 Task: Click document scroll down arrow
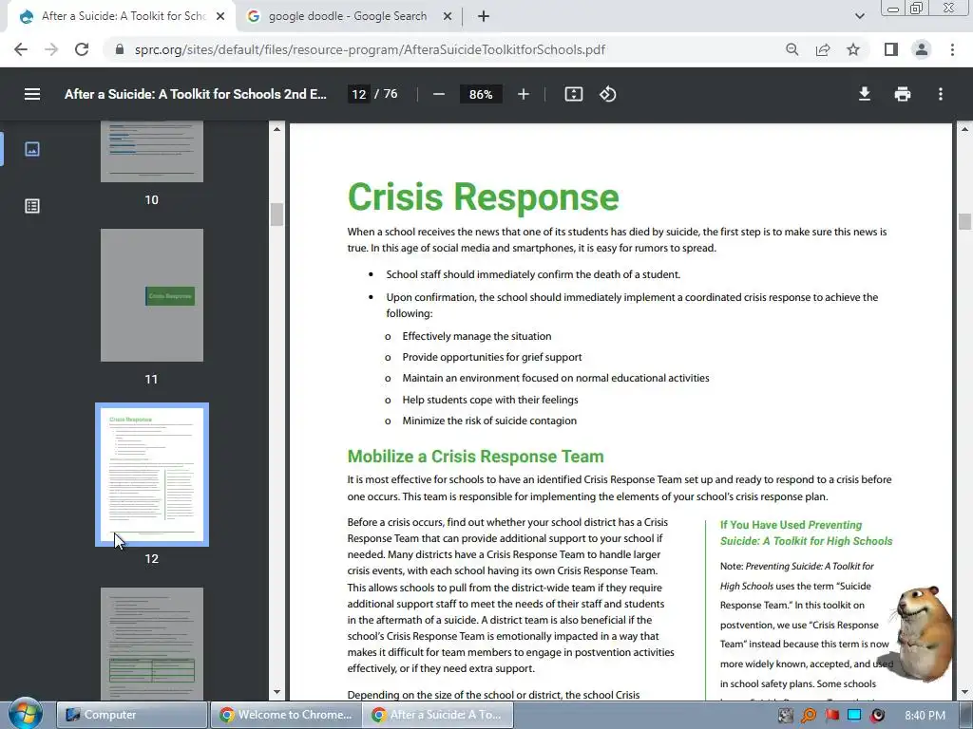(x=964, y=692)
